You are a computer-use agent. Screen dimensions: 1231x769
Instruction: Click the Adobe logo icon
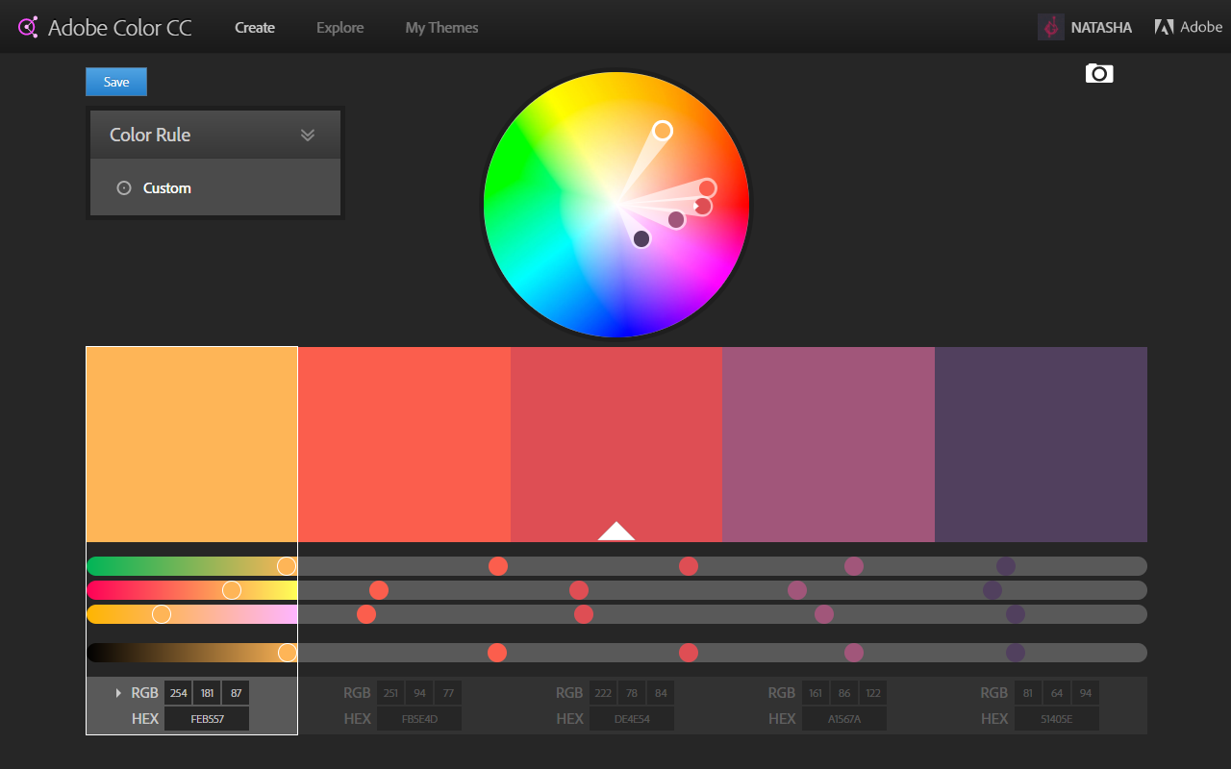[1164, 27]
